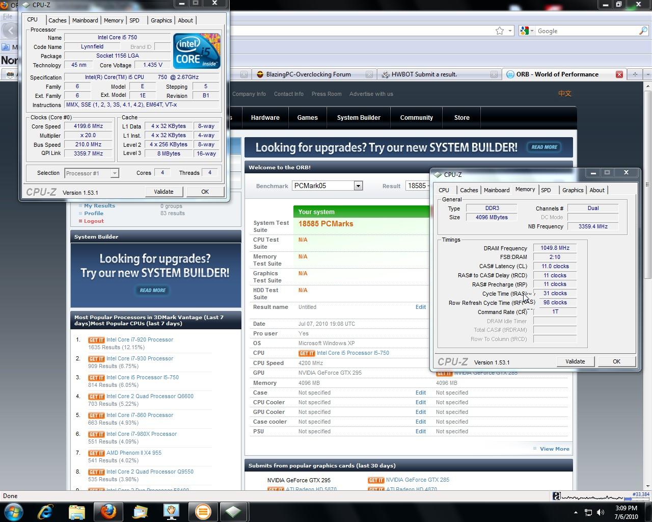Show hidden tray icons arrow
652x522 pixels.
pos(576,512)
